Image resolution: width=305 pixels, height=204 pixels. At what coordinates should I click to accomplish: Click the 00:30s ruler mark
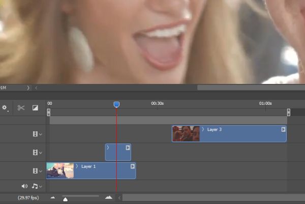click(x=158, y=103)
